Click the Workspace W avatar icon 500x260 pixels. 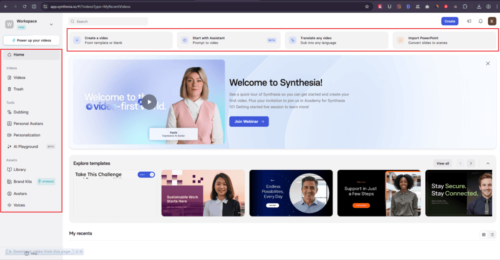pyautogui.click(x=9, y=24)
